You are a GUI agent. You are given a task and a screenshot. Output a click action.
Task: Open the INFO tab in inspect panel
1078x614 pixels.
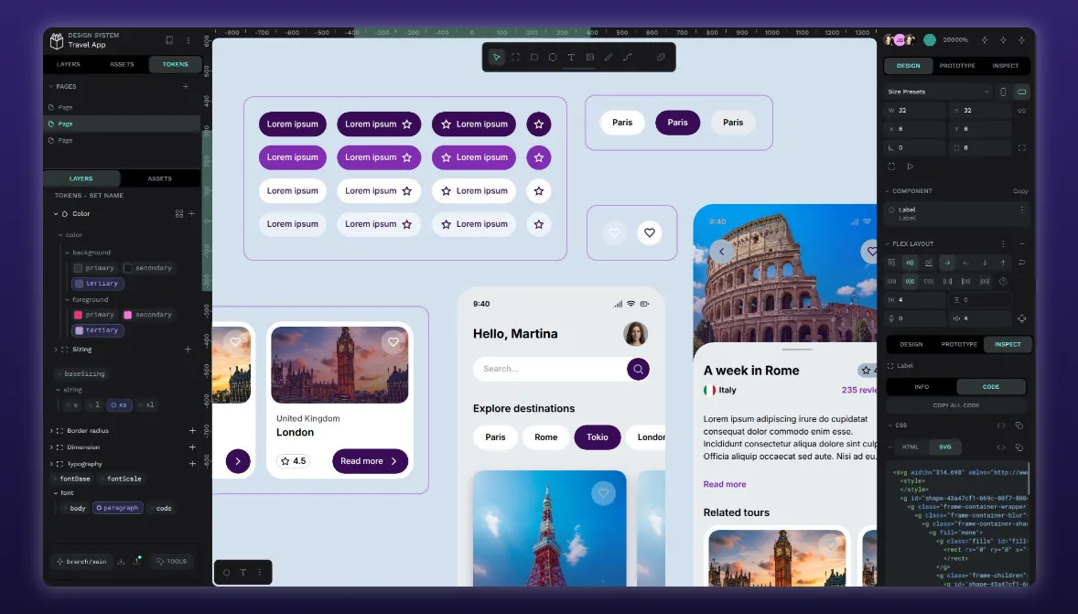coord(922,387)
